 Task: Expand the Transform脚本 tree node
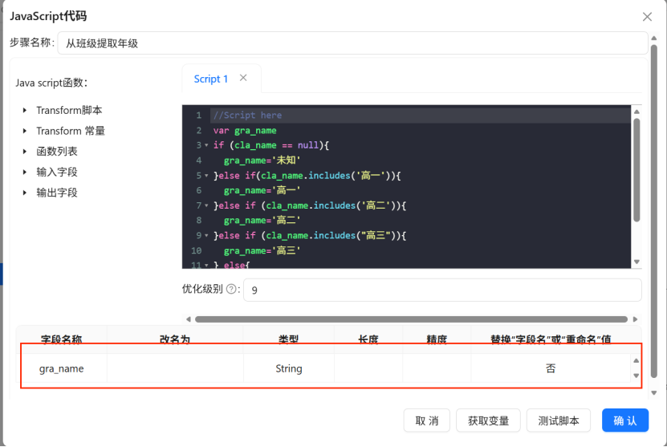point(25,110)
